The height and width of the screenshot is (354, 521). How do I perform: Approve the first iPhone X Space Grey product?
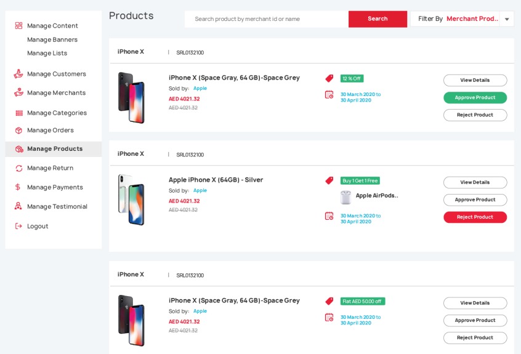pos(475,98)
